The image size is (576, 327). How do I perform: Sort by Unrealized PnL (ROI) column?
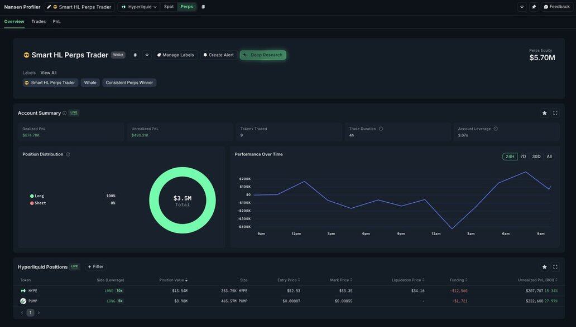tap(538, 280)
